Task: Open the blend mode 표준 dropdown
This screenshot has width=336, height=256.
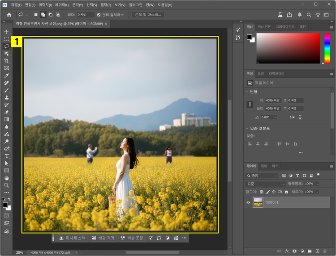Action: (265, 184)
